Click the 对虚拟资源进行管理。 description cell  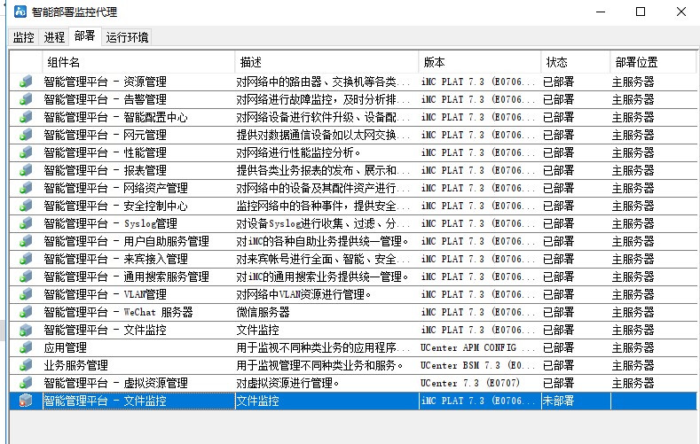pyautogui.click(x=288, y=383)
